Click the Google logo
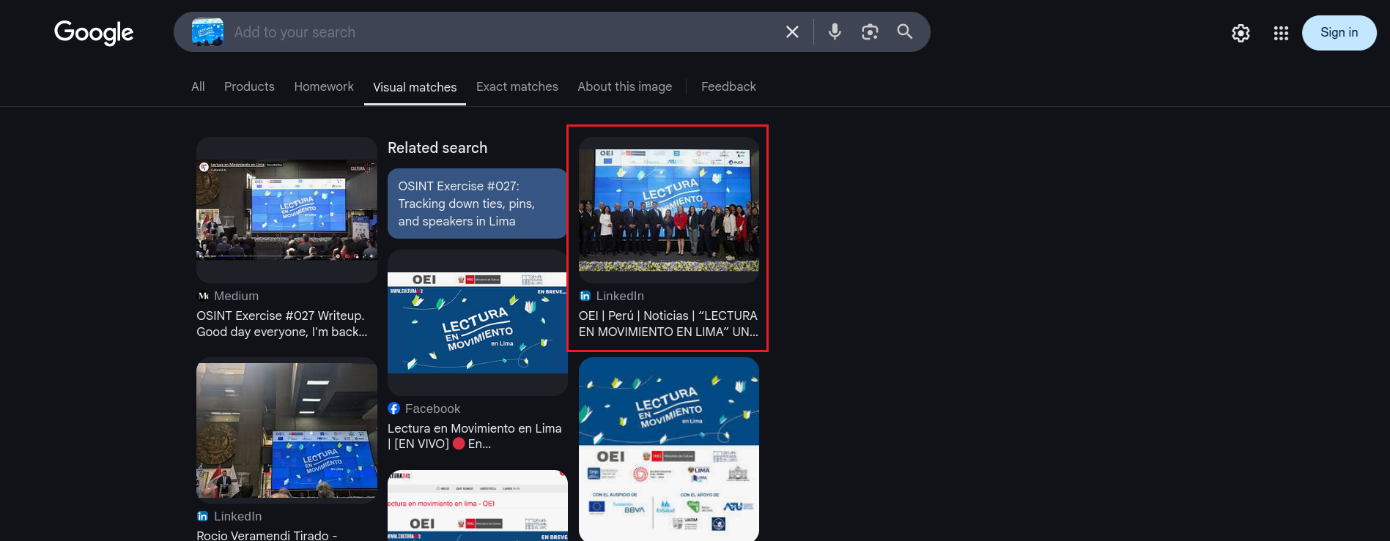The height and width of the screenshot is (541, 1390). (94, 32)
